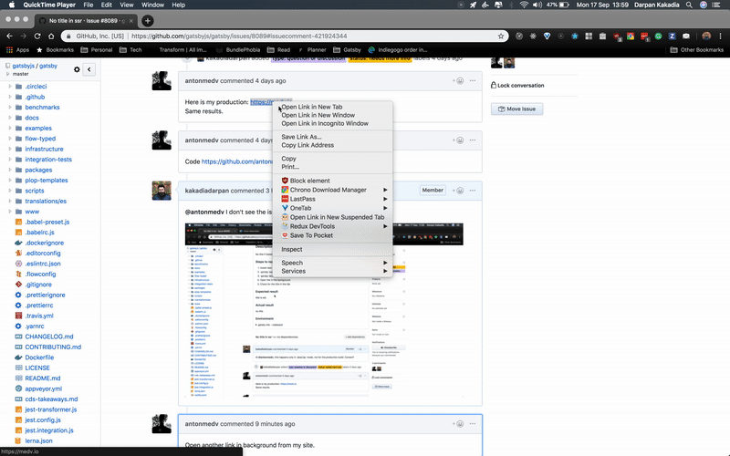Click the Dockerfile whale icon
Viewport: 730px width, 456px height.
[x=18, y=358]
